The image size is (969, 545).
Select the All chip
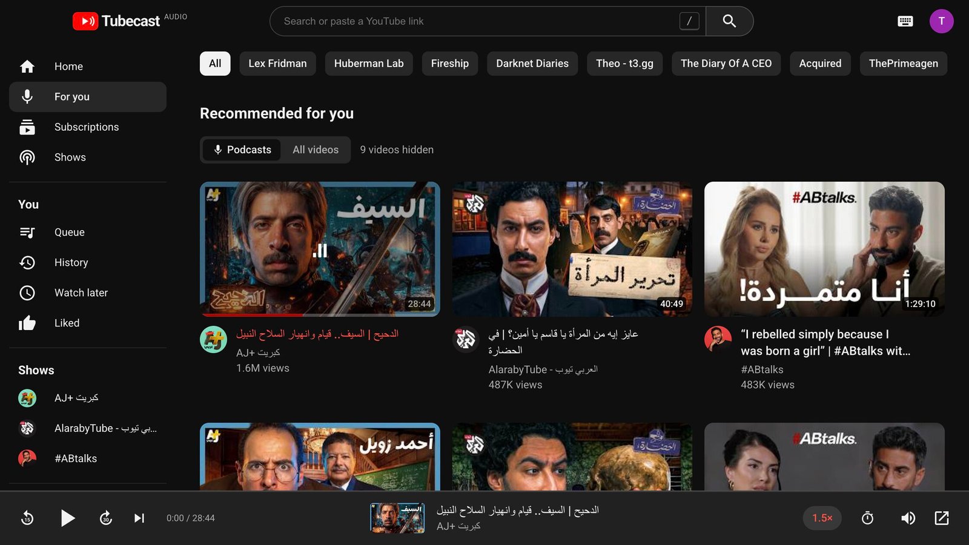(x=215, y=64)
